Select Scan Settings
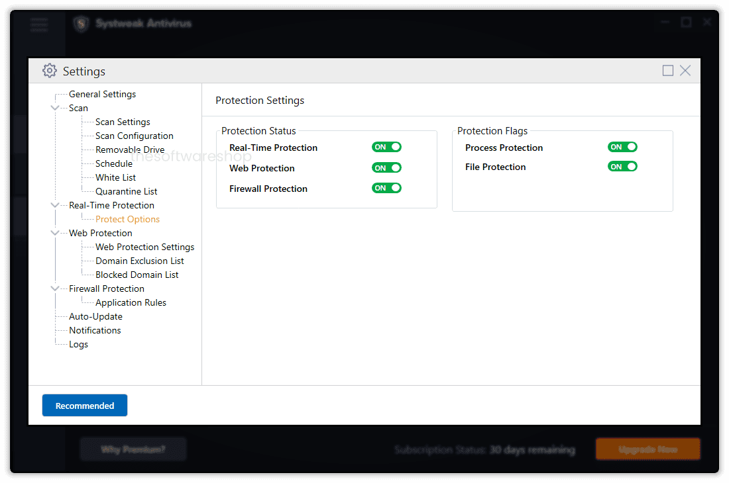The image size is (729, 483). tap(123, 122)
